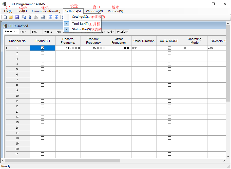Switch to the SKIP tab
This screenshot has height=169, width=231.
click(x=23, y=32)
